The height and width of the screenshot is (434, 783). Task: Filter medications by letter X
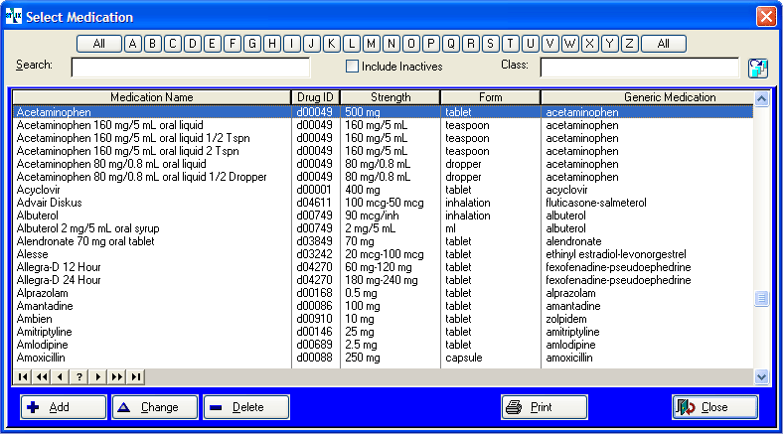click(x=589, y=44)
